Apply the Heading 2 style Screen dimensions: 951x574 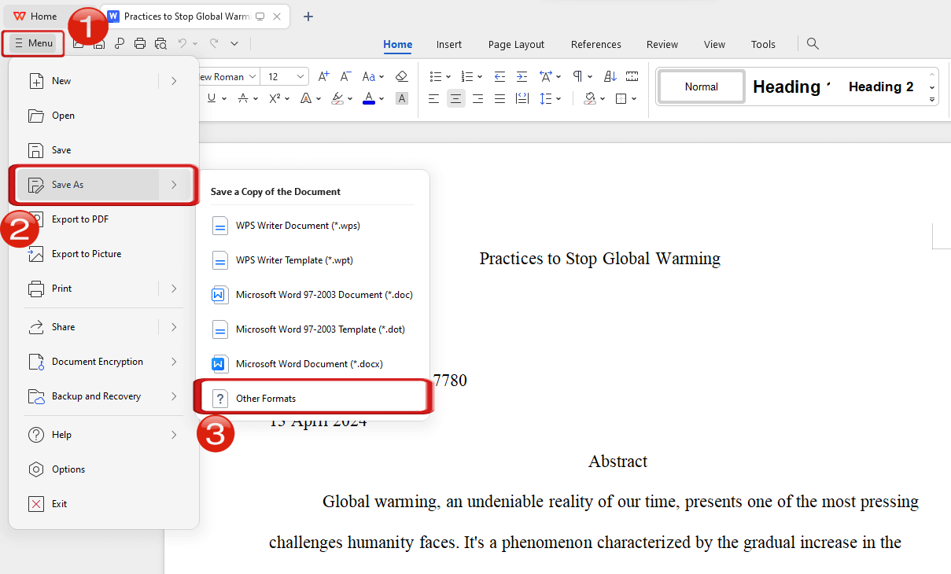[x=881, y=86]
